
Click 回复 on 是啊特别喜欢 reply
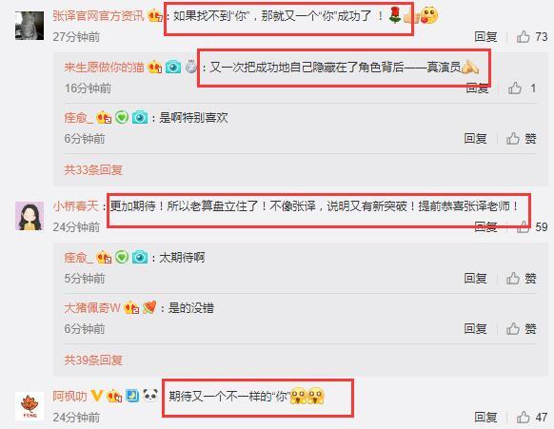click(x=476, y=139)
